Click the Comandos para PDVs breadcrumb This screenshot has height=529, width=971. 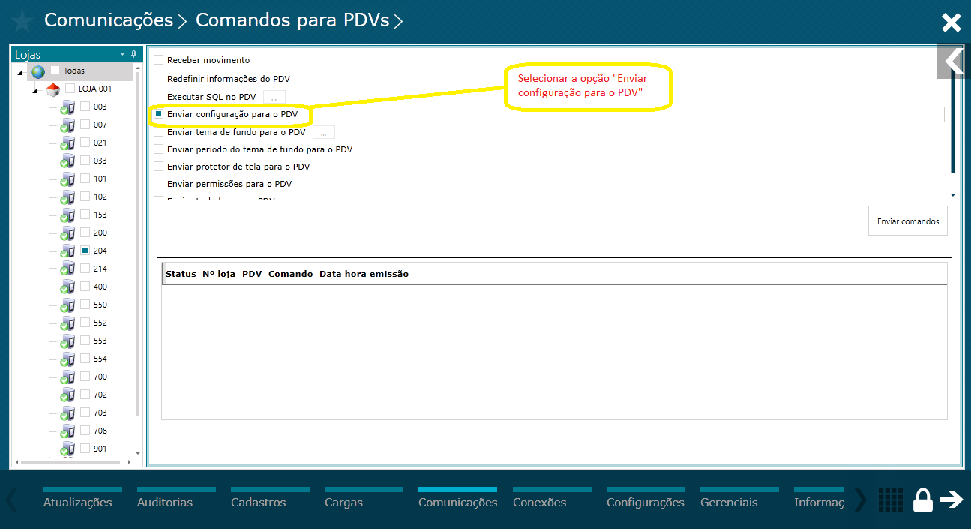(292, 20)
